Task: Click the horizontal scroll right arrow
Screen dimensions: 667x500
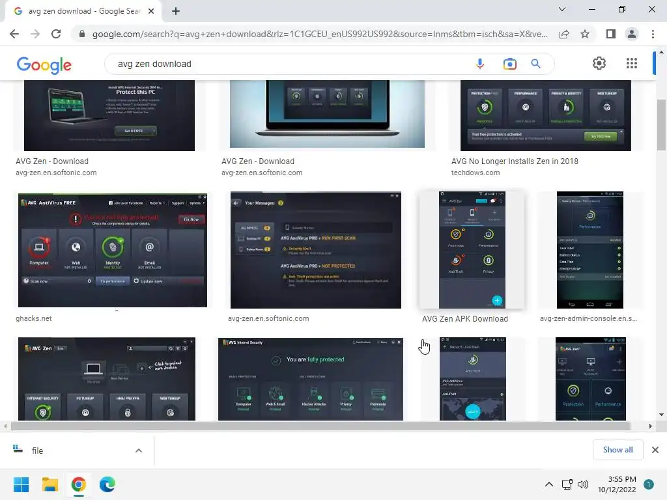Action: tap(650, 426)
